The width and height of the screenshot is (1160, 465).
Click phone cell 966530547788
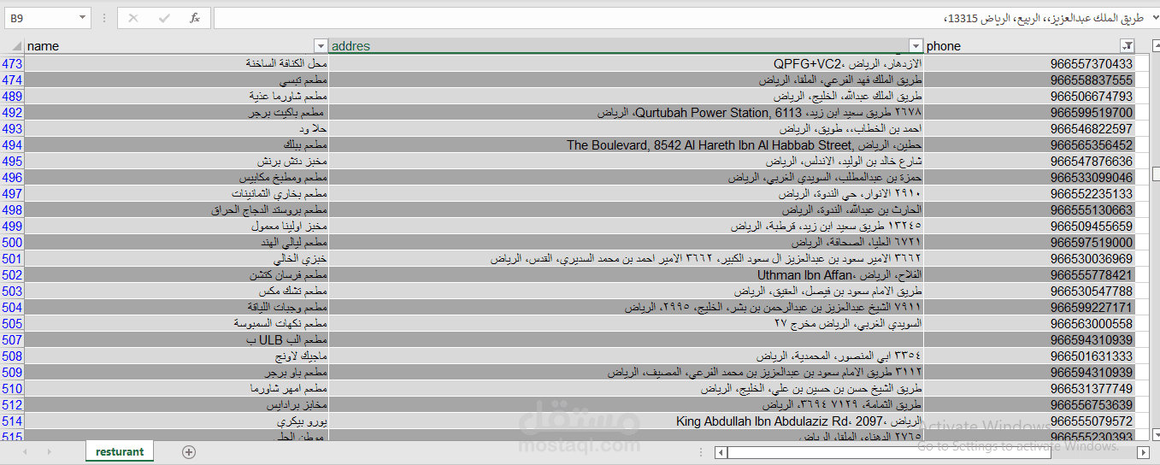(1030, 291)
